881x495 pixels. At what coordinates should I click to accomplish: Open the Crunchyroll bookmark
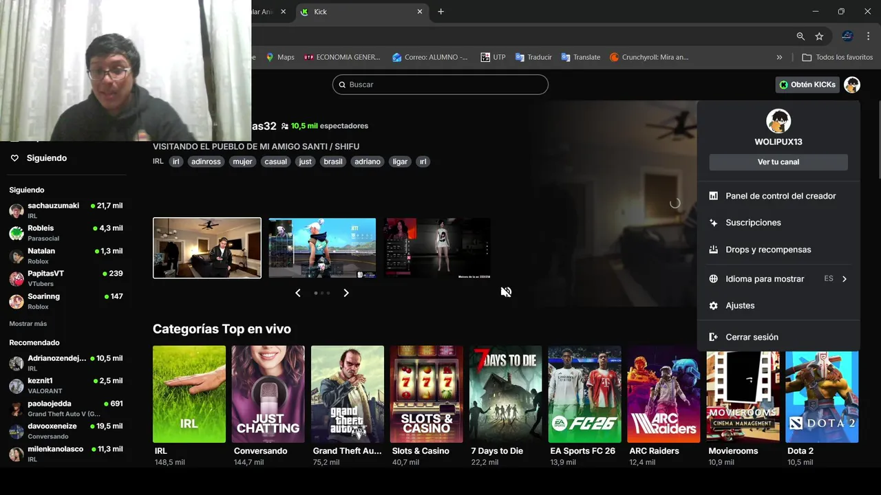pyautogui.click(x=649, y=57)
